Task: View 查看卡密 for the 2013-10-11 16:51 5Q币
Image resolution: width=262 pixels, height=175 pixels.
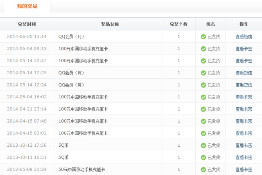Action: tap(244, 157)
